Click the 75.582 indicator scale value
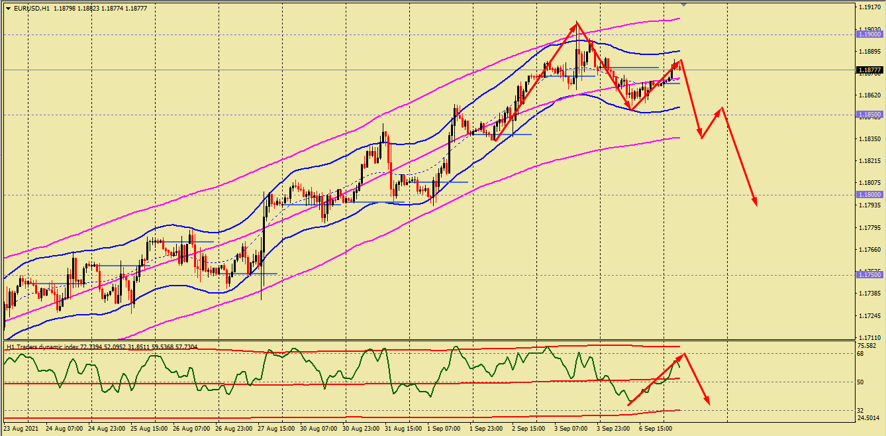The width and height of the screenshot is (886, 436). (x=867, y=346)
